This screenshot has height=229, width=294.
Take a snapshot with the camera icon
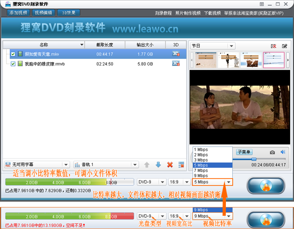[x=272, y=152]
